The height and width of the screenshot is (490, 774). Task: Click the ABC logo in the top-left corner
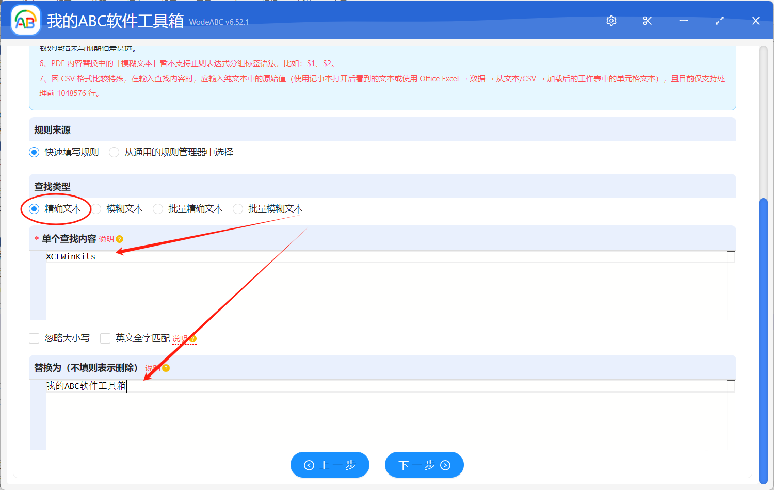click(25, 20)
